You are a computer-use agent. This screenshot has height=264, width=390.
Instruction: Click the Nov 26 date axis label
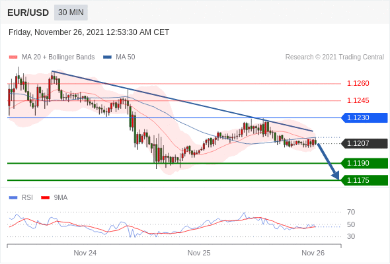313,253
